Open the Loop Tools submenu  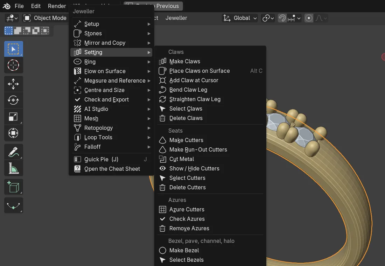coord(111,137)
